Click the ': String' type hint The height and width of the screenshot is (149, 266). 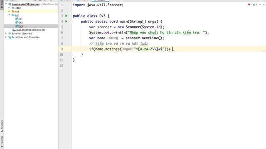point(113,38)
